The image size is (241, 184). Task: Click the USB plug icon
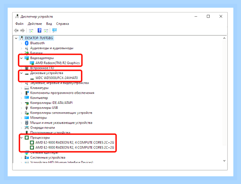click(x=26, y=108)
